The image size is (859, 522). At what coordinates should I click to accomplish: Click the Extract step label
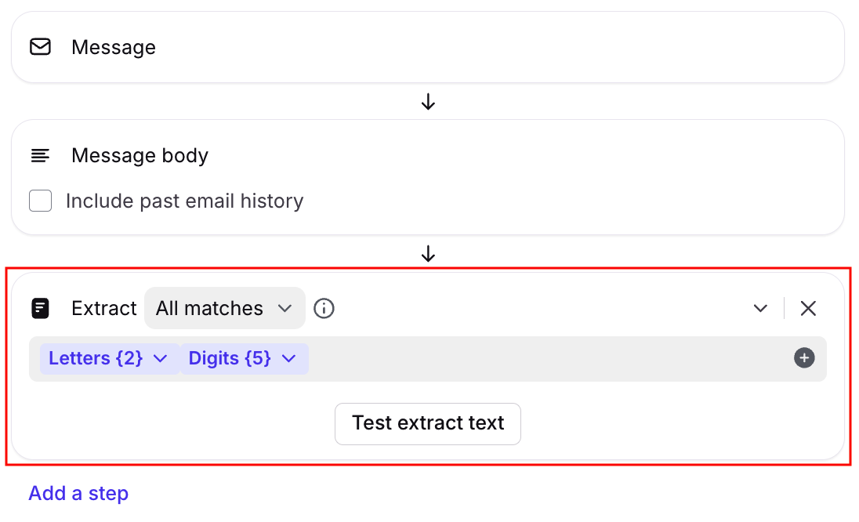click(x=104, y=308)
